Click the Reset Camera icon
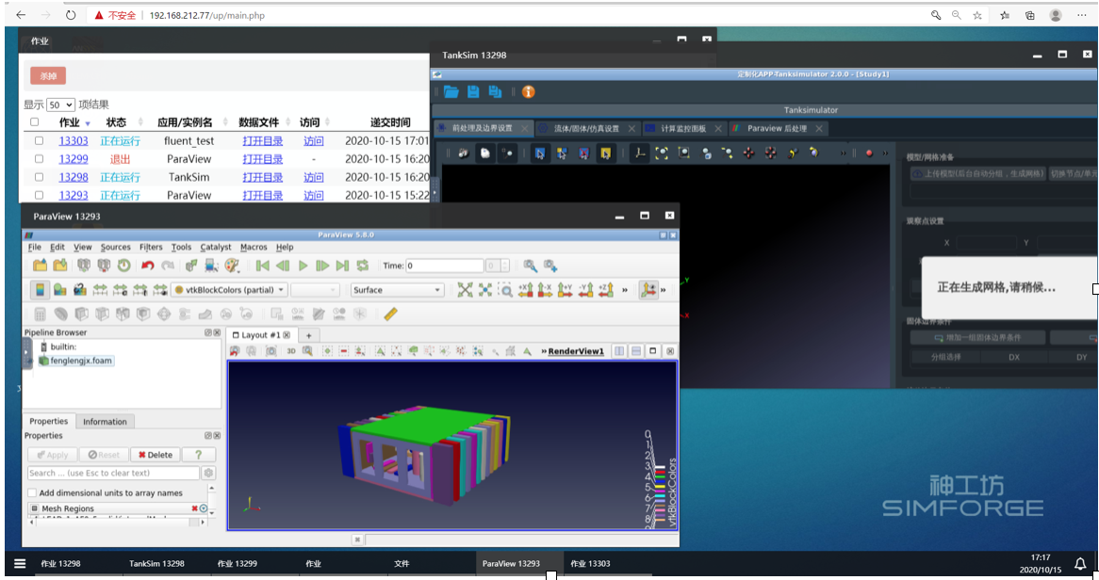The height and width of the screenshot is (580, 1099). click(x=465, y=290)
